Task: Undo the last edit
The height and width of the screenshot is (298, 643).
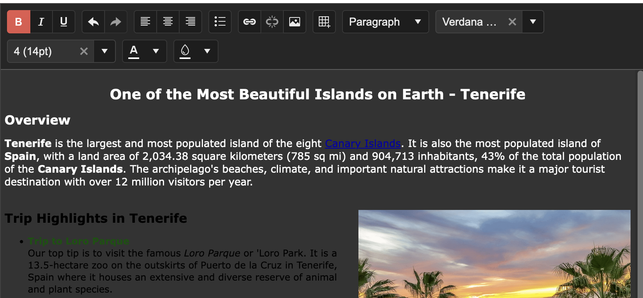Action: (x=93, y=22)
